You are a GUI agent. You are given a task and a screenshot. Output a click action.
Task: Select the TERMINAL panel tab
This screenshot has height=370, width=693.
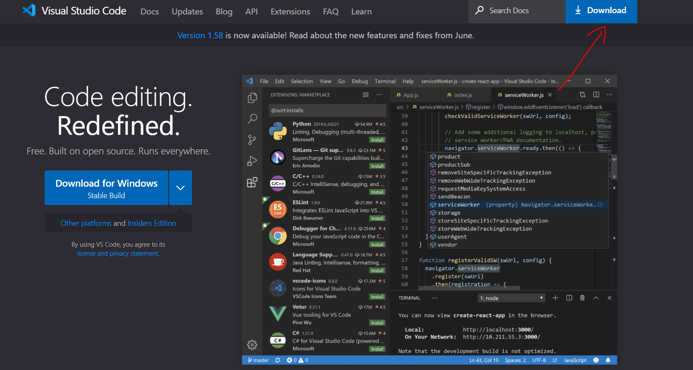(409, 298)
